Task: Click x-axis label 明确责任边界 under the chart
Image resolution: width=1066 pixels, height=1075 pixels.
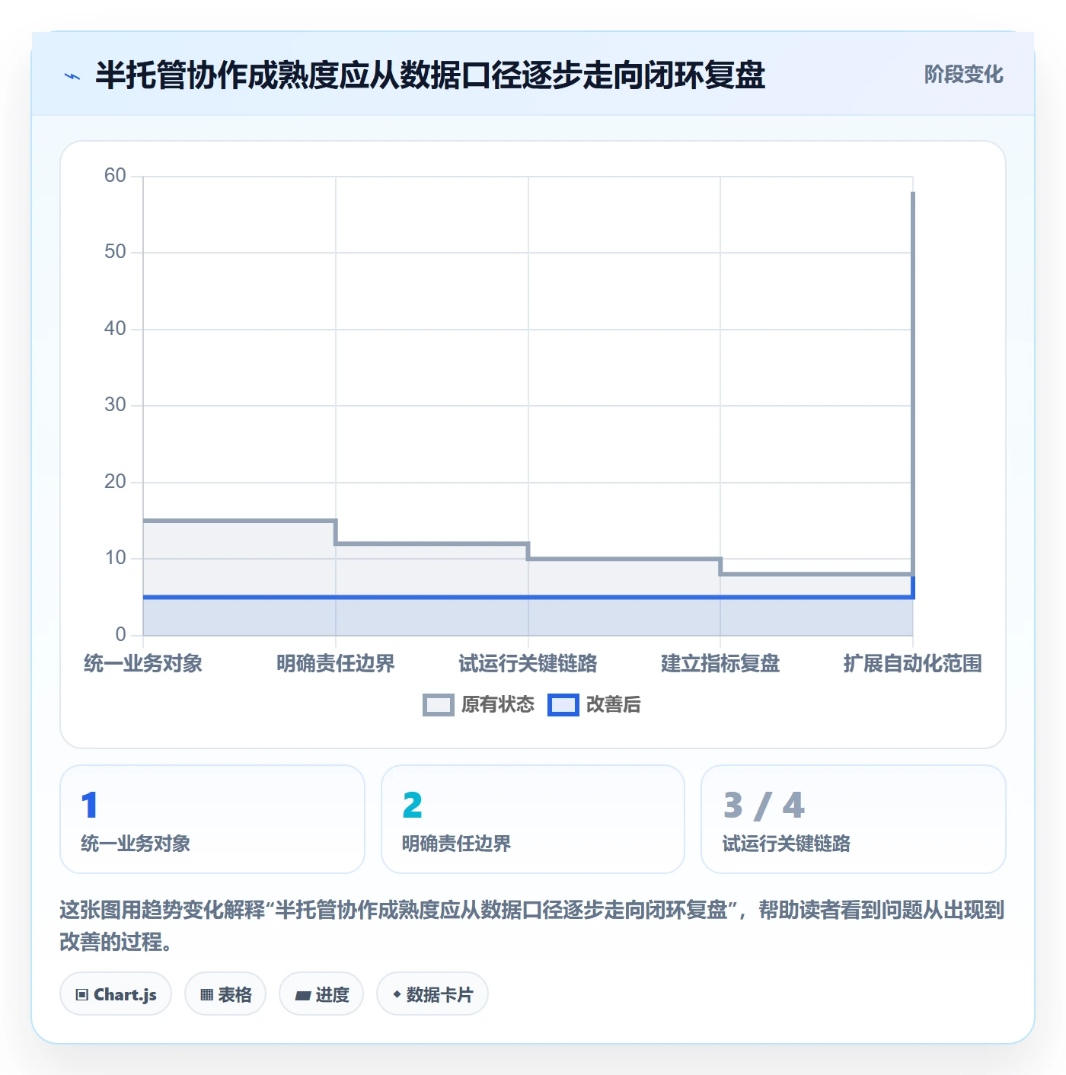Action: (x=336, y=663)
